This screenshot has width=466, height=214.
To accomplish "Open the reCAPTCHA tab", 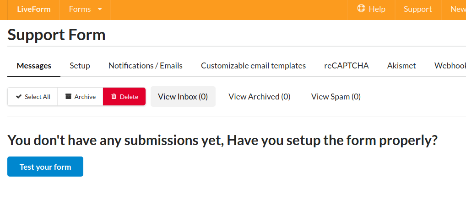I will tap(346, 66).
